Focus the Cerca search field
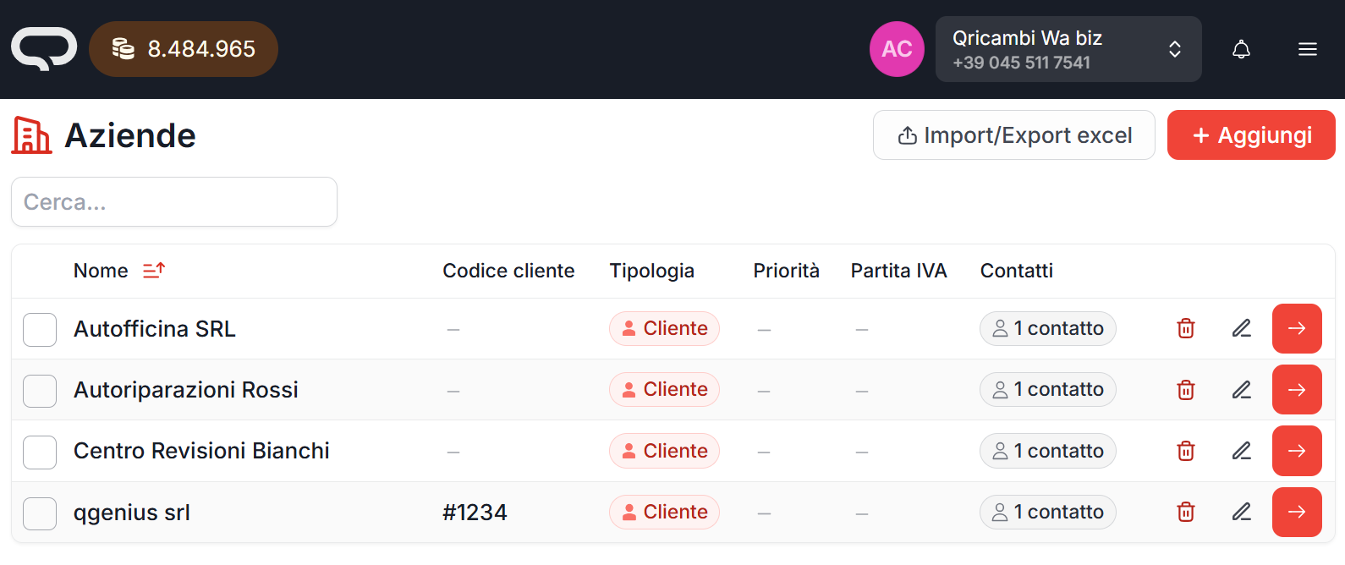Screen dimensions: 1345x565 click(x=174, y=202)
